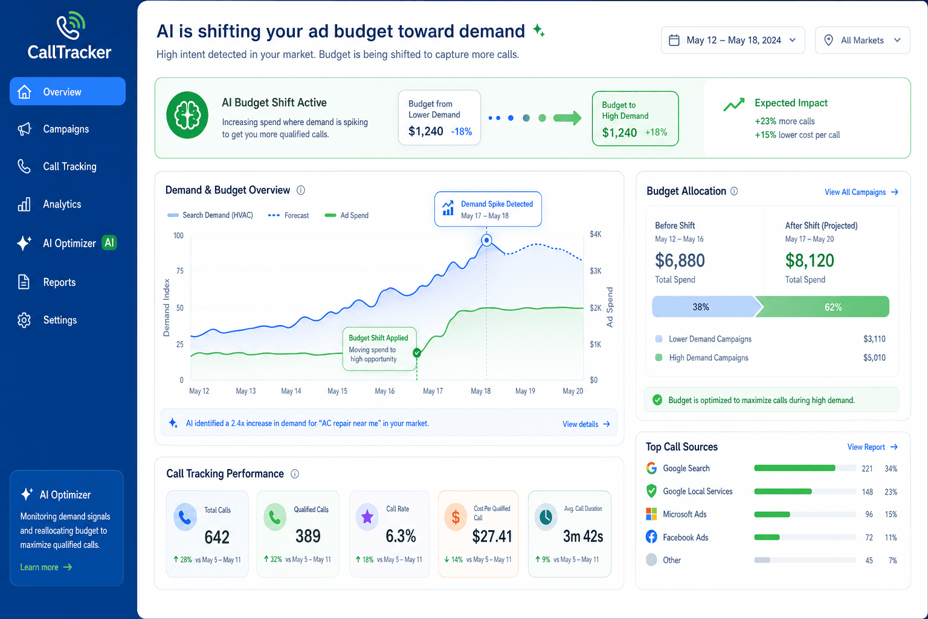Click the sparkle icon in the AI insight banner

tap(173, 423)
